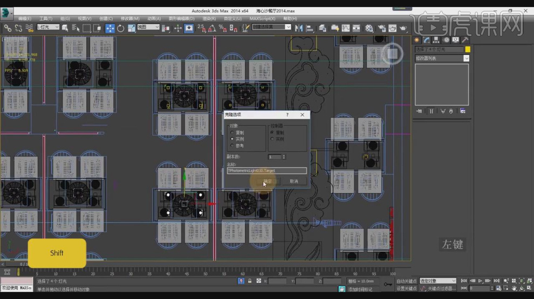Open the MAXScript(X) menu
This screenshot has width=534, height=299.
(x=262, y=19)
